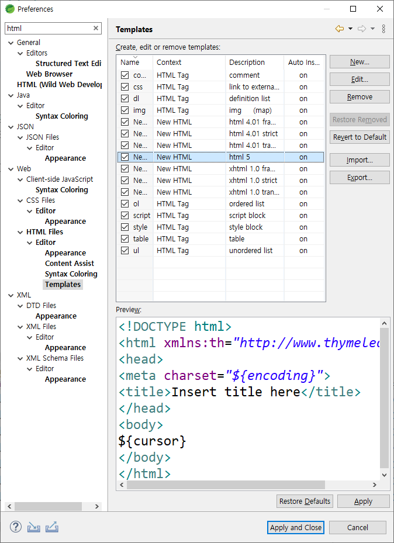Sort by the Description column header
This screenshot has height=543, width=394.
click(x=254, y=63)
